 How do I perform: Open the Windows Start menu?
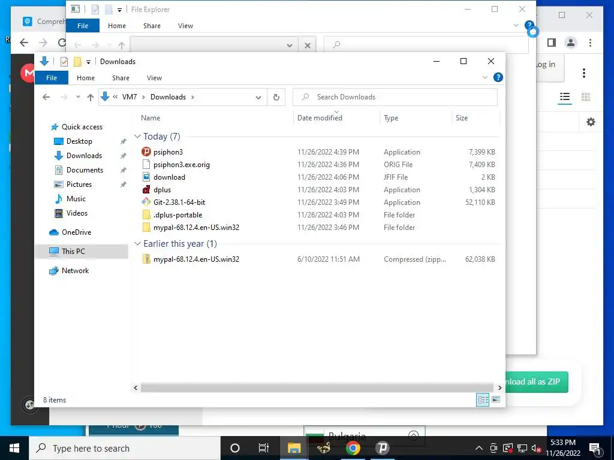coord(14,448)
